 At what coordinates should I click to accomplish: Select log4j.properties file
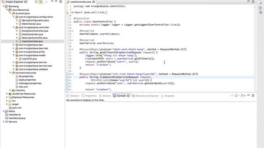[x=27, y=80]
